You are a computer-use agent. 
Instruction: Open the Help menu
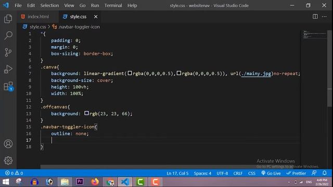click(132, 6)
